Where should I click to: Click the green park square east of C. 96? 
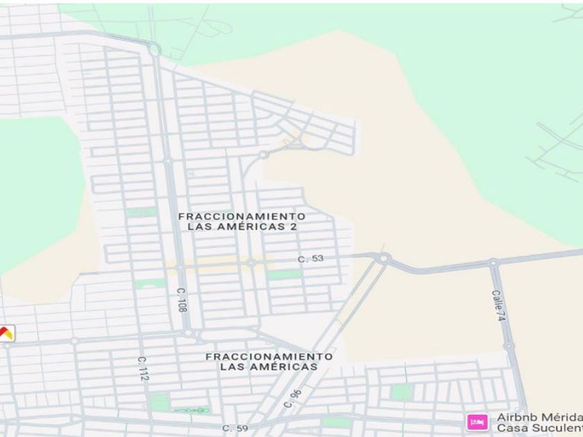click(402, 393)
